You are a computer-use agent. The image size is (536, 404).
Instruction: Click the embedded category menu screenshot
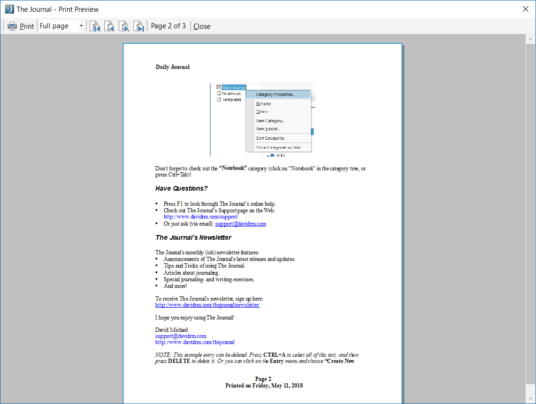coord(262,120)
